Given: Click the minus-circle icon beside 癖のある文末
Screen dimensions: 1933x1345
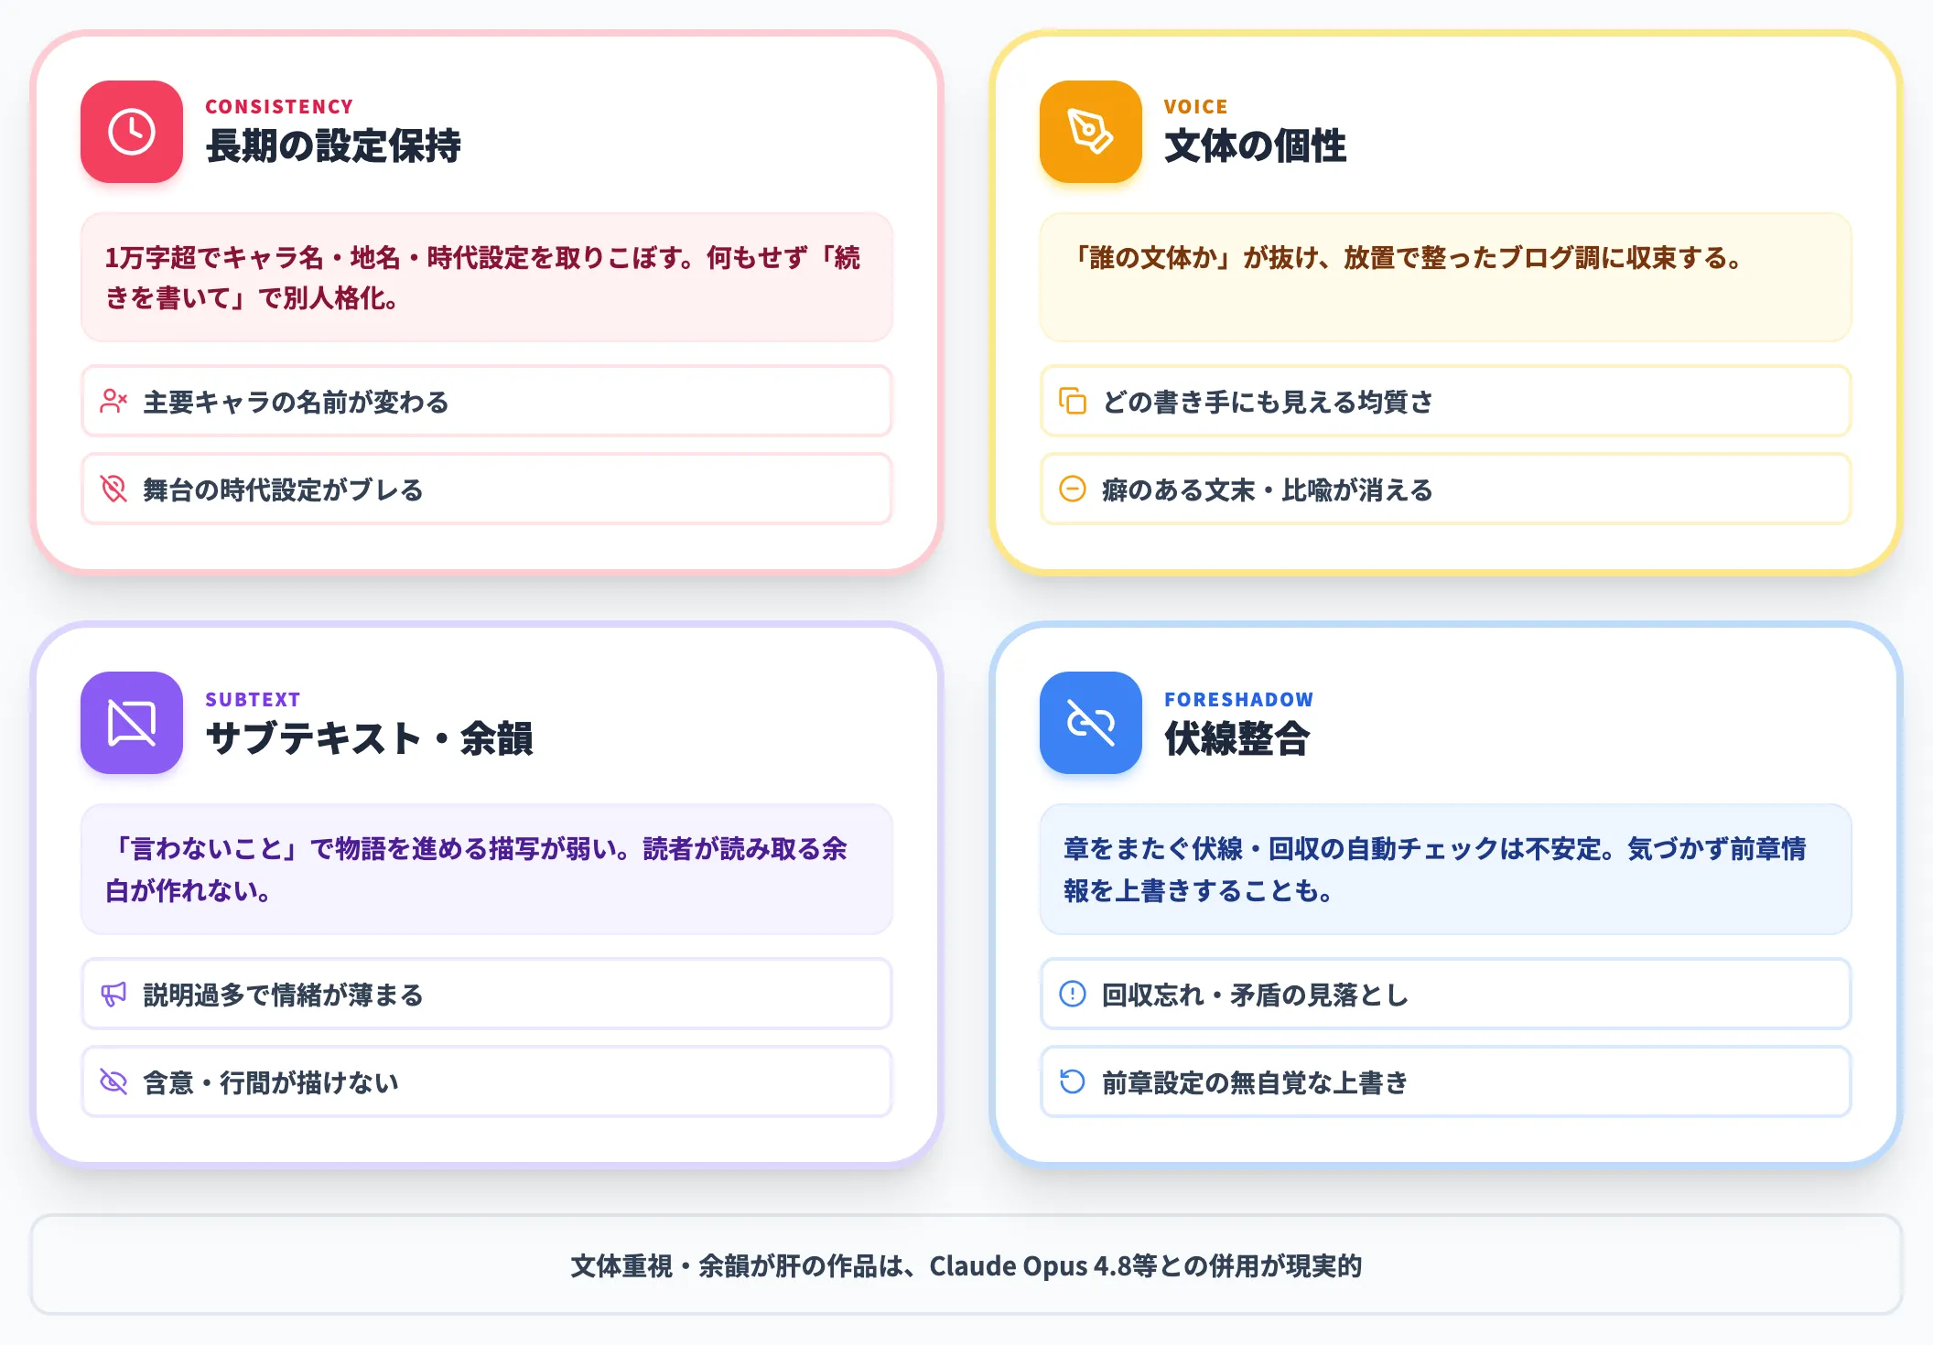Looking at the screenshot, I should point(1073,489).
